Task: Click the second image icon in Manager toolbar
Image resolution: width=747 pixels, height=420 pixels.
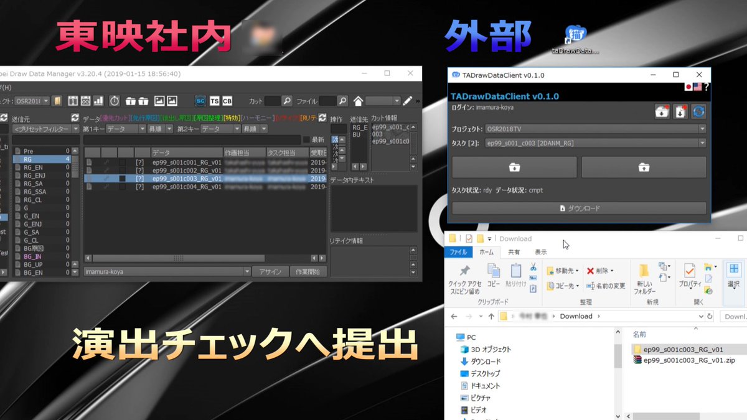Action: pyautogui.click(x=172, y=101)
